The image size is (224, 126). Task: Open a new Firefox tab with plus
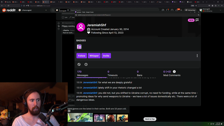(203, 2)
